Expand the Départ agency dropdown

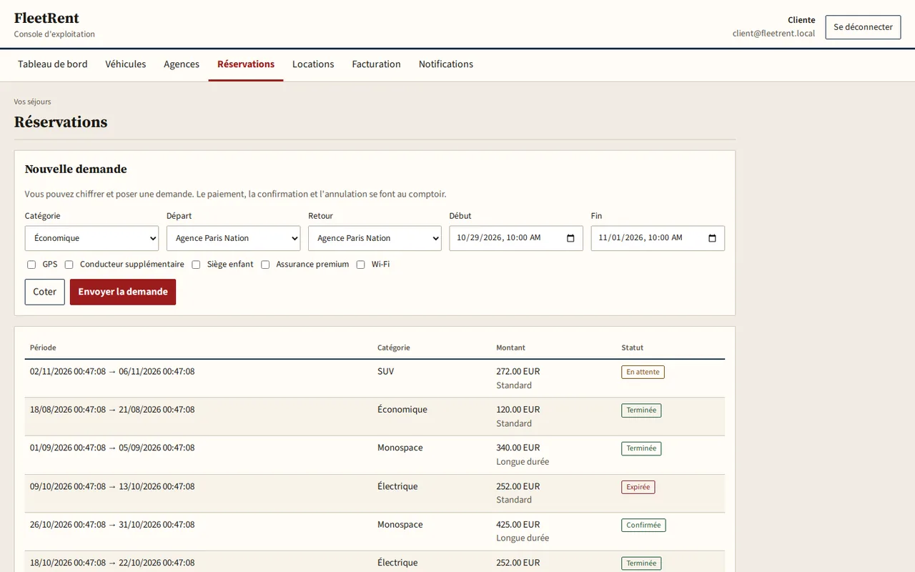pyautogui.click(x=233, y=238)
